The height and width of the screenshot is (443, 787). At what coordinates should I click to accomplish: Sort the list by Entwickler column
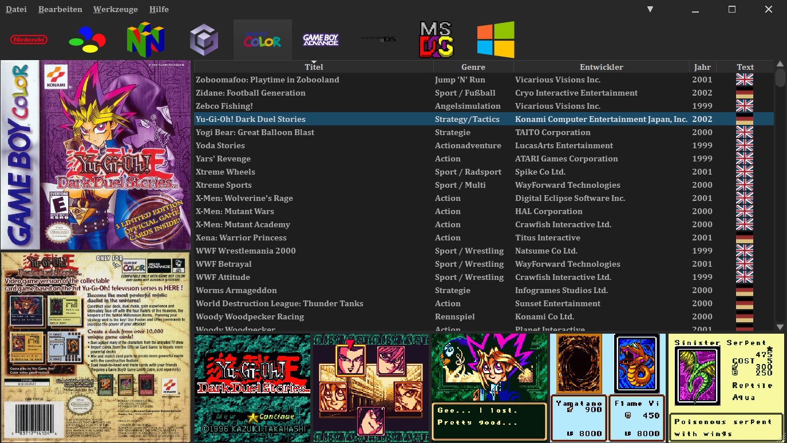click(x=602, y=67)
